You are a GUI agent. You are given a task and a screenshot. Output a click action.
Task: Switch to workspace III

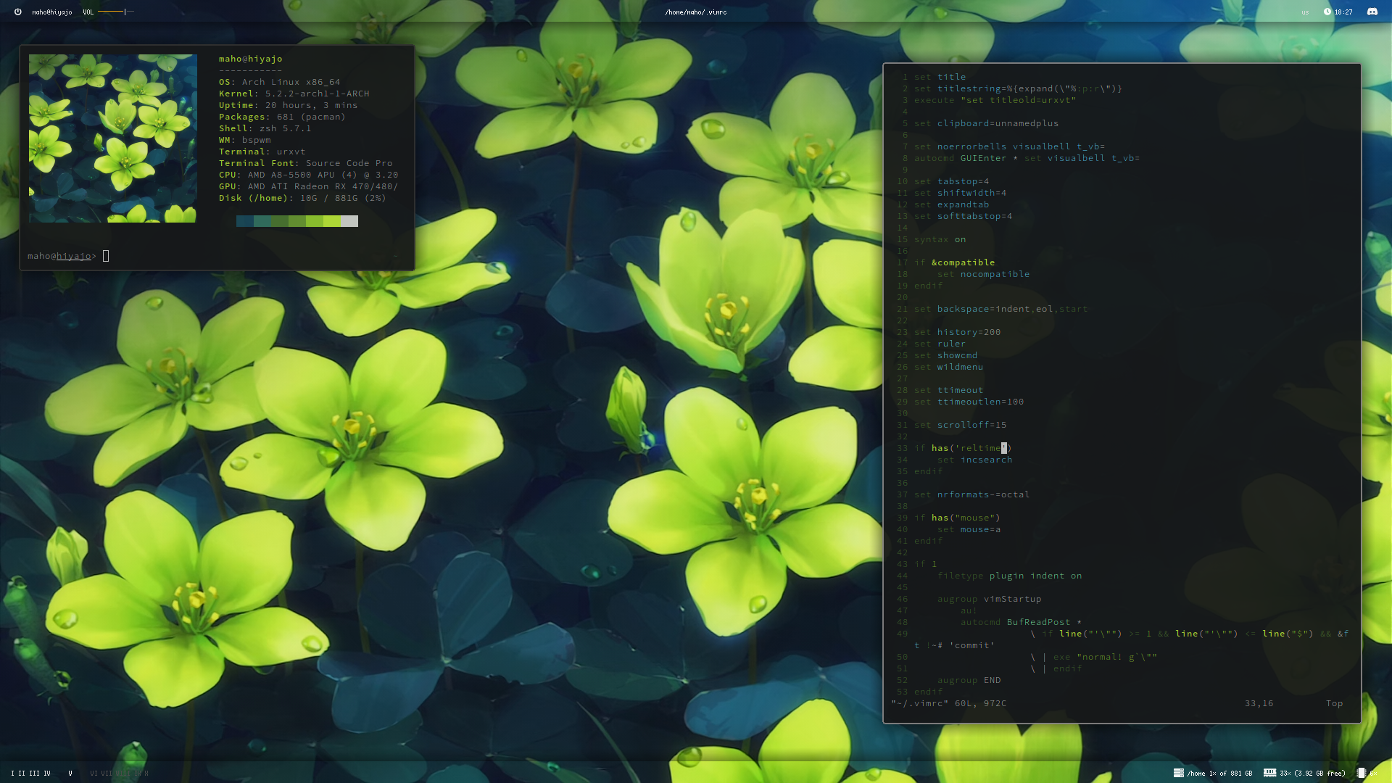34,774
